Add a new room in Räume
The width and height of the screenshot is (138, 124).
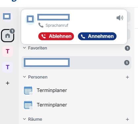tap(127, 119)
